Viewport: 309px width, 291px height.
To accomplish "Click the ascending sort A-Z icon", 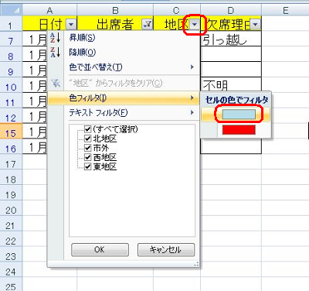I will click(56, 38).
